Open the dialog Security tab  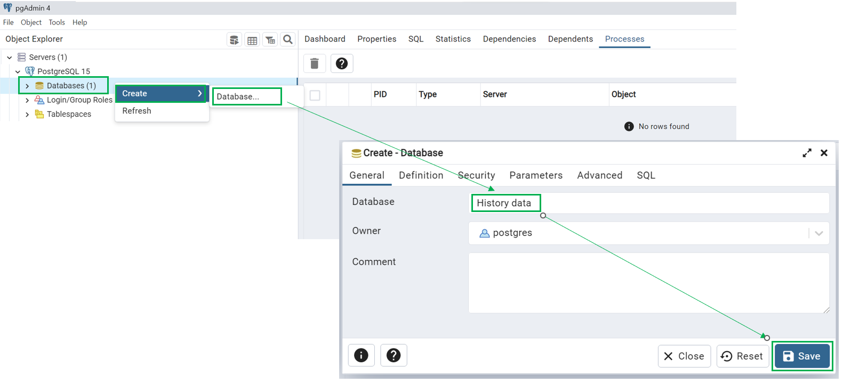pos(476,175)
